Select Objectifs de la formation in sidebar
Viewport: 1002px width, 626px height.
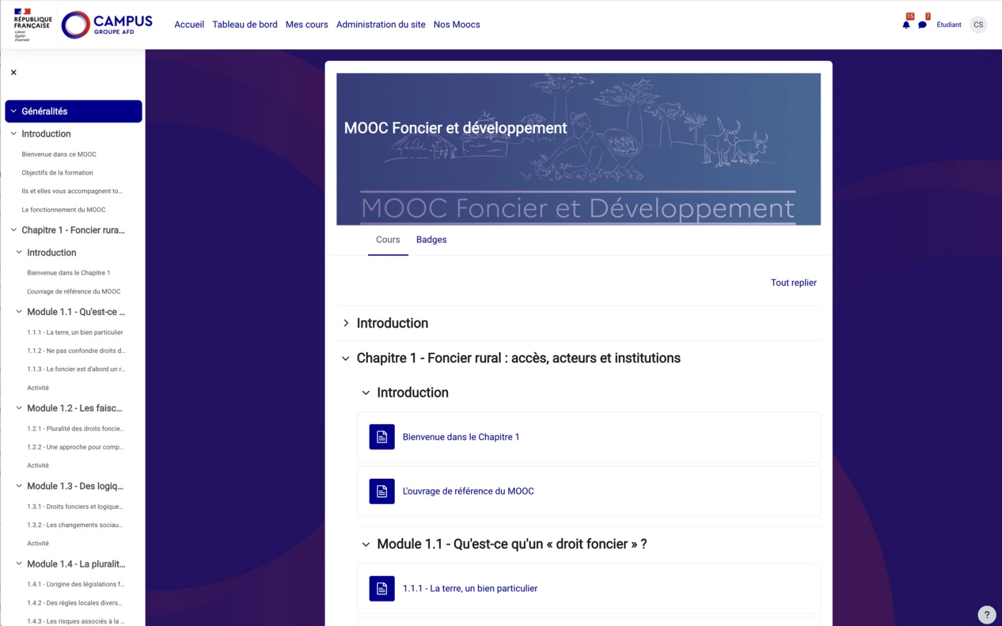[x=57, y=173]
